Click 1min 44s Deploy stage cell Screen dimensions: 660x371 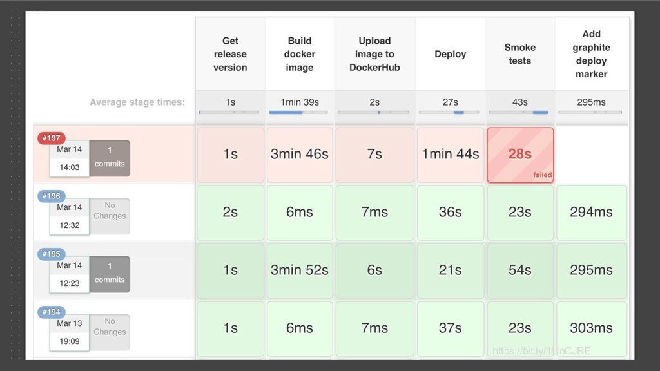click(451, 155)
